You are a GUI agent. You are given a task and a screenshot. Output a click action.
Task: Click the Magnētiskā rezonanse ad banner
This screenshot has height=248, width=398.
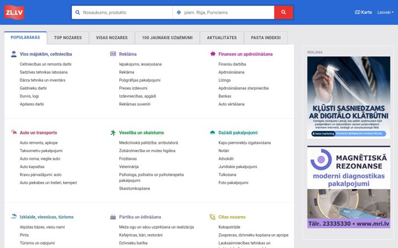click(348, 187)
